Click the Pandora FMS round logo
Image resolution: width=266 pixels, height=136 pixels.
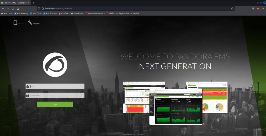(x=55, y=65)
